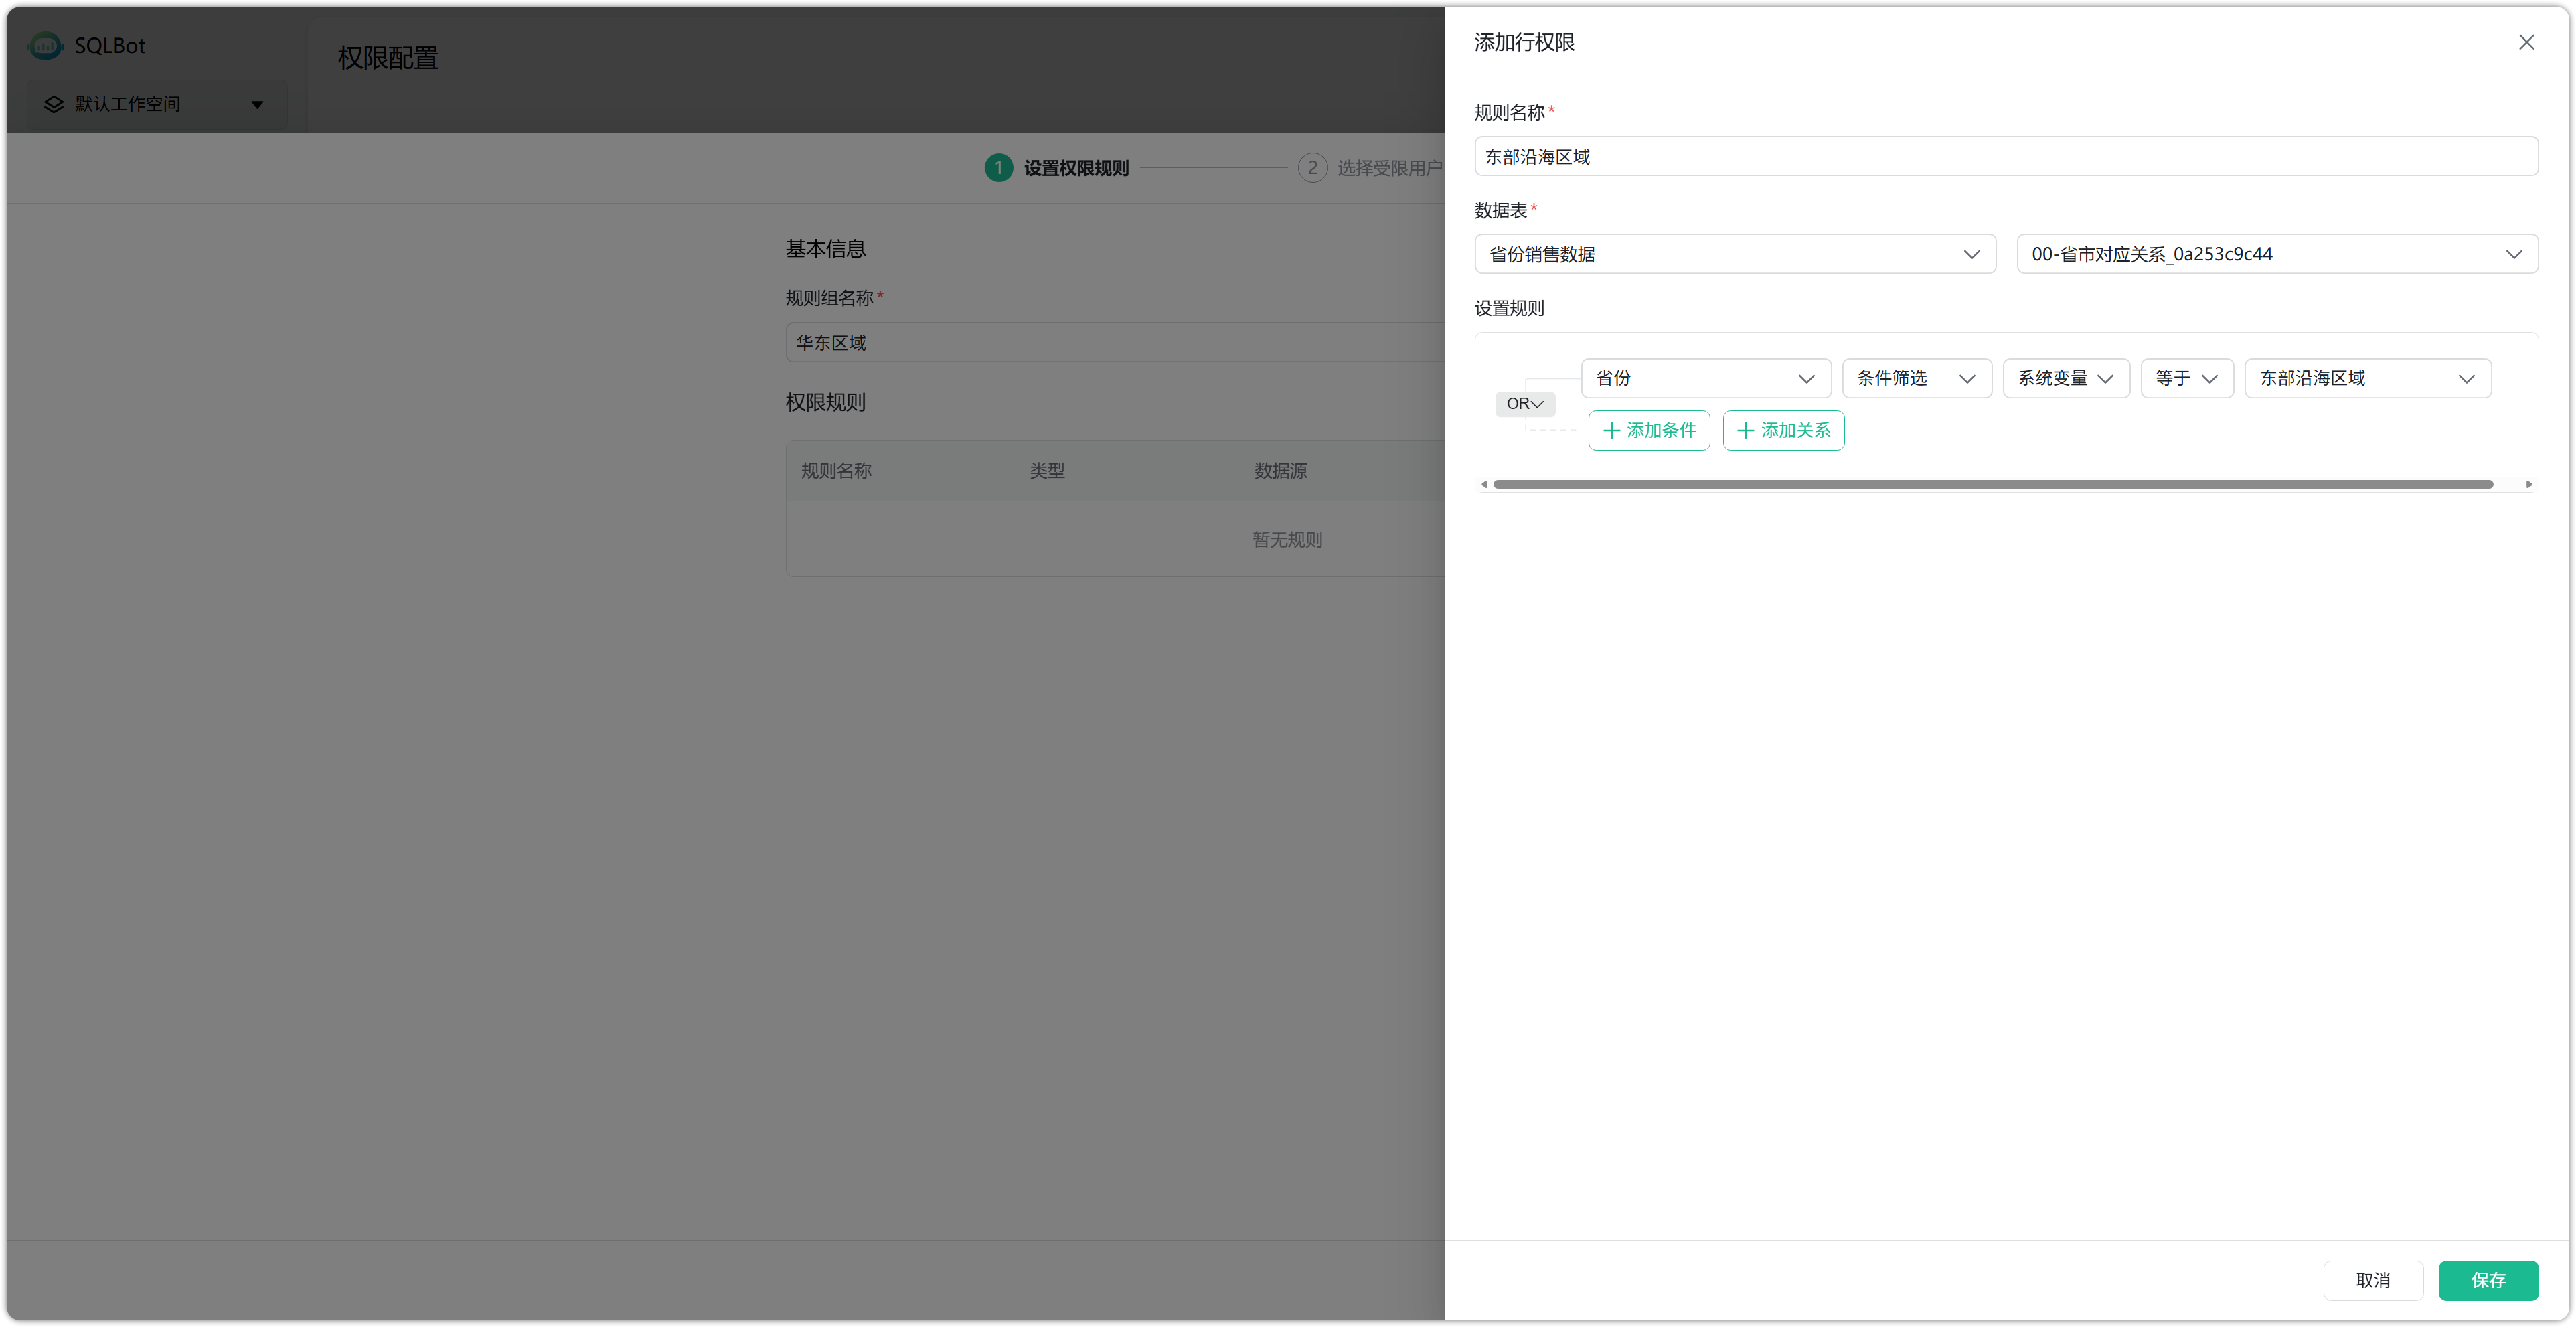Click step 2 circle 选择受限用户

tap(1312, 168)
